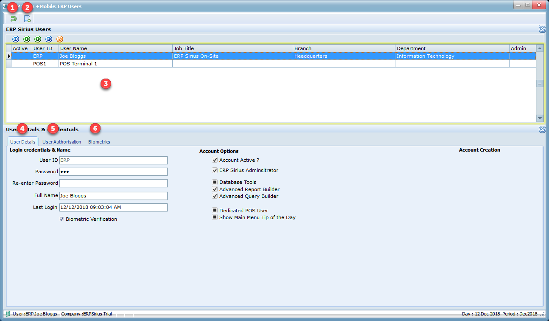Click User :ERP Joe Bloggs status text
549x321 pixels.
pyautogui.click(x=35, y=314)
